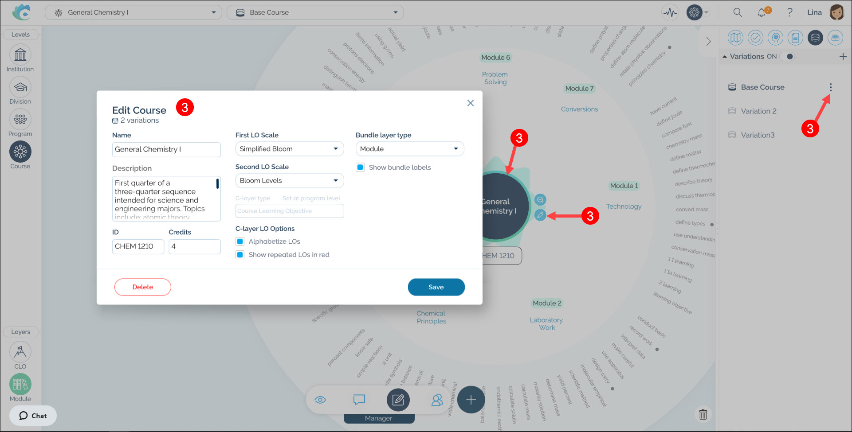Click the course ID input field
This screenshot has width=852, height=432.
pos(138,246)
